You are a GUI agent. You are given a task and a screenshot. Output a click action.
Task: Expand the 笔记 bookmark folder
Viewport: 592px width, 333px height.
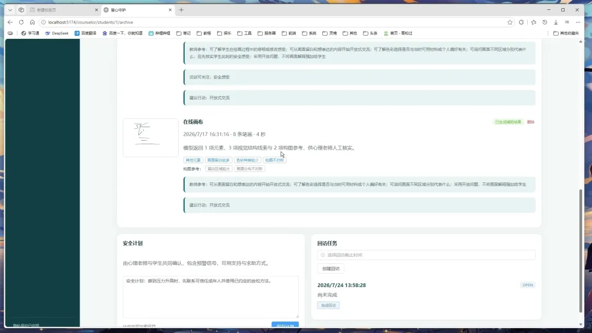(x=184, y=33)
